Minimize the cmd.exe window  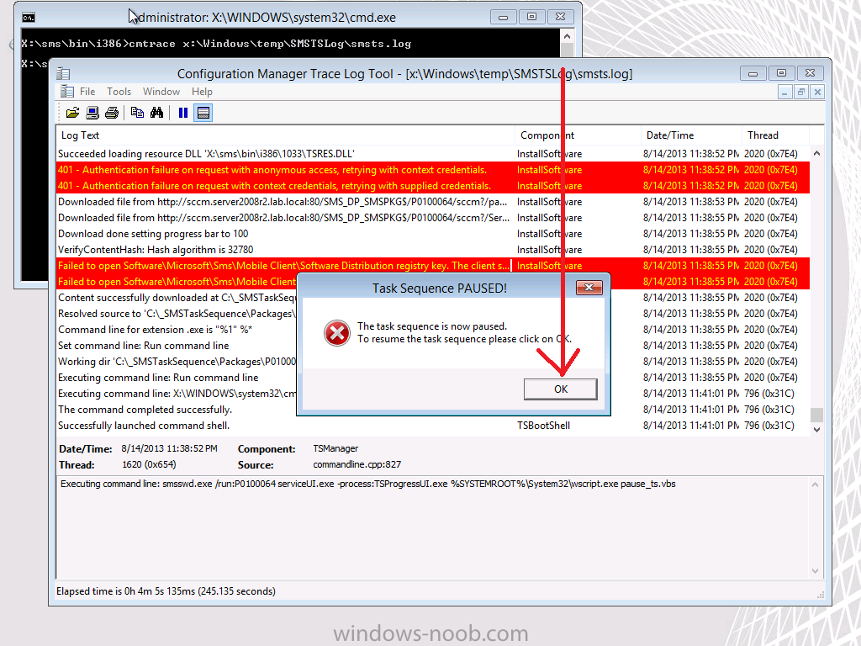pyautogui.click(x=503, y=17)
